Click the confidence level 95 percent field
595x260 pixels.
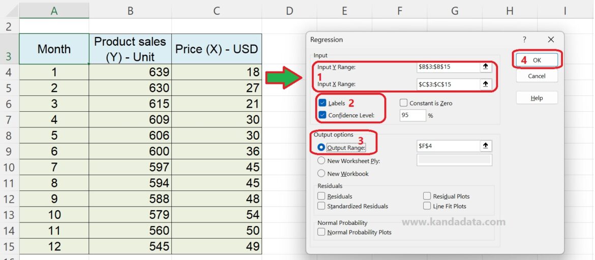click(413, 115)
